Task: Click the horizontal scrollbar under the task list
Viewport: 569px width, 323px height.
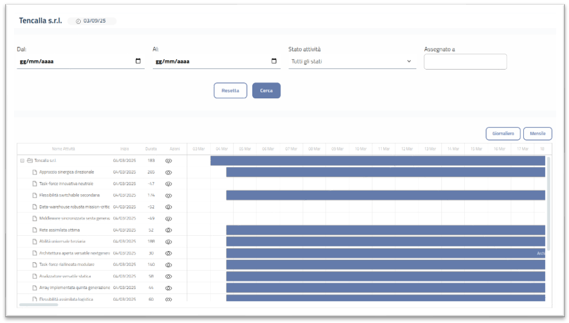Action: (x=39, y=304)
